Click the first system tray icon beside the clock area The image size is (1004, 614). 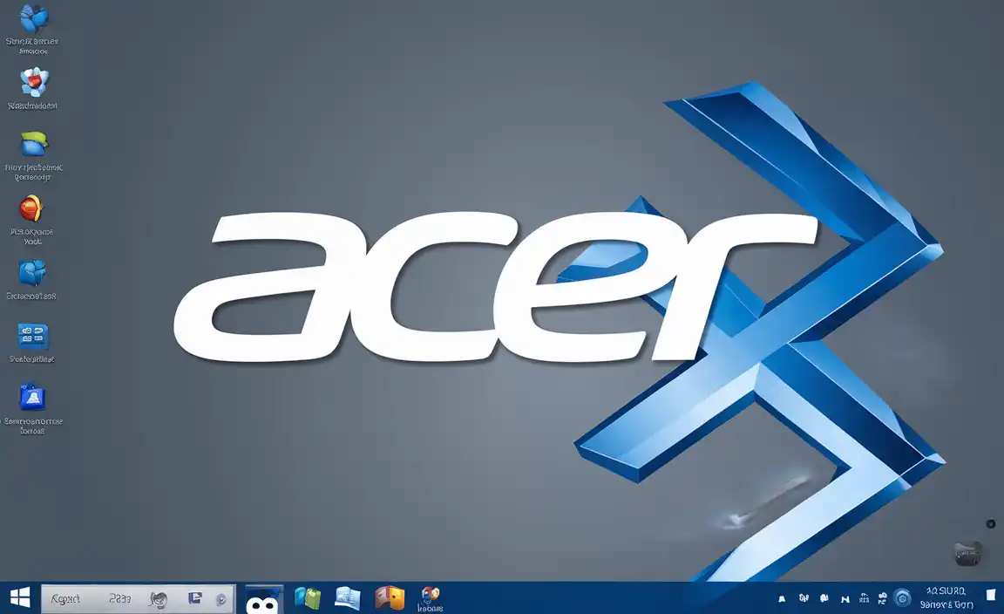[782, 599]
